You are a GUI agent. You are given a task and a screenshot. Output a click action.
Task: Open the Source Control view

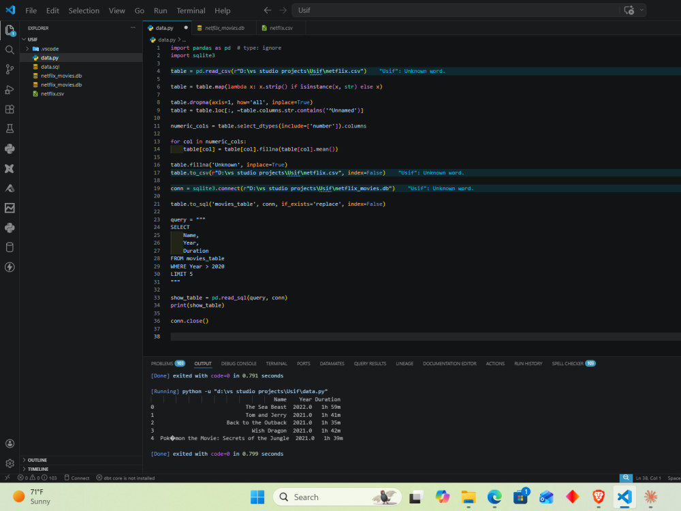(x=10, y=69)
